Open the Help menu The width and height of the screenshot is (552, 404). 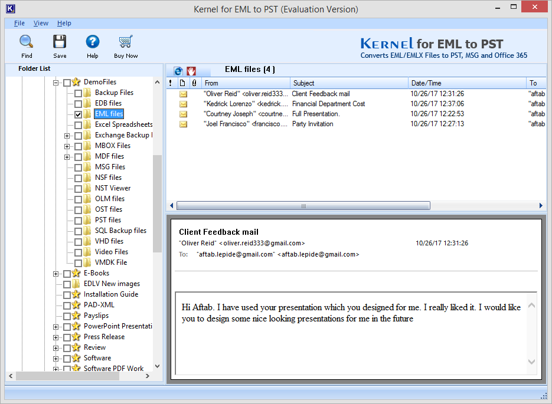point(64,23)
